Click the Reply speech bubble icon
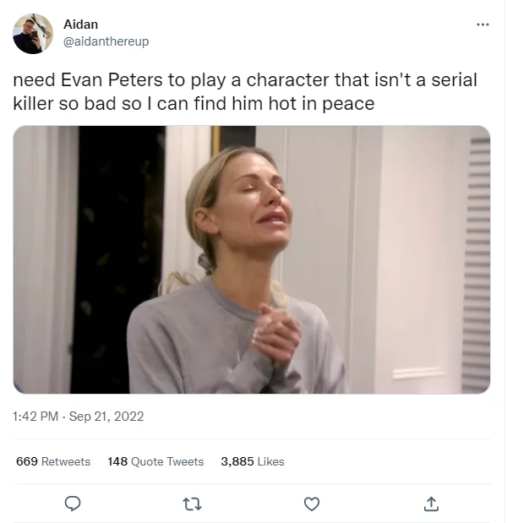Screen dimensions: 507x523 click(74, 504)
